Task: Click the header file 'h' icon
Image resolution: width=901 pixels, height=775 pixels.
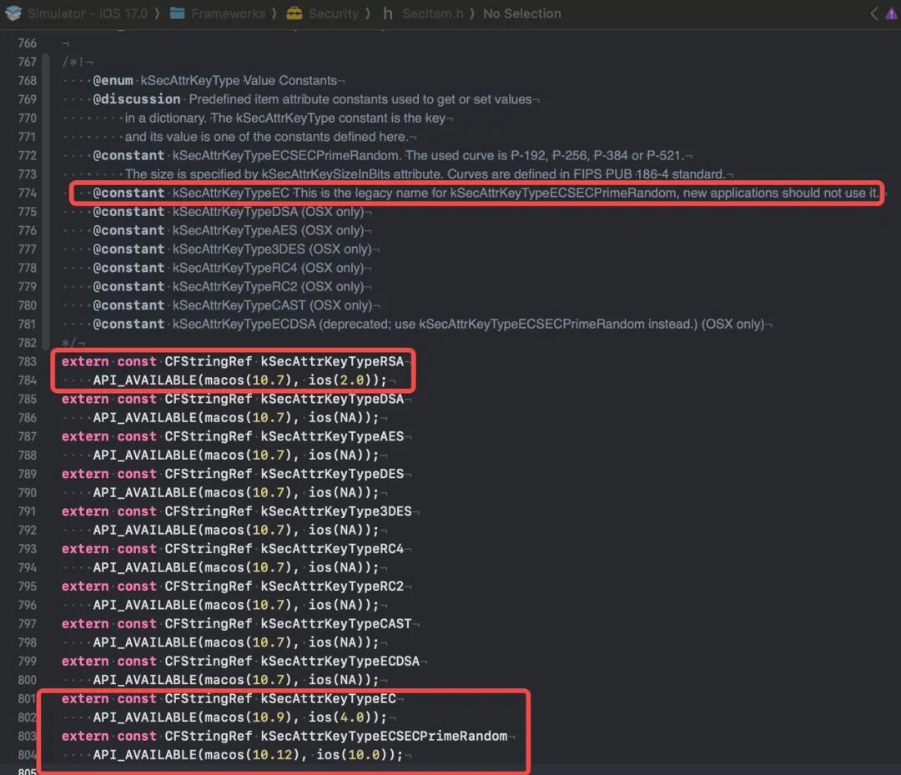Action: 388,13
